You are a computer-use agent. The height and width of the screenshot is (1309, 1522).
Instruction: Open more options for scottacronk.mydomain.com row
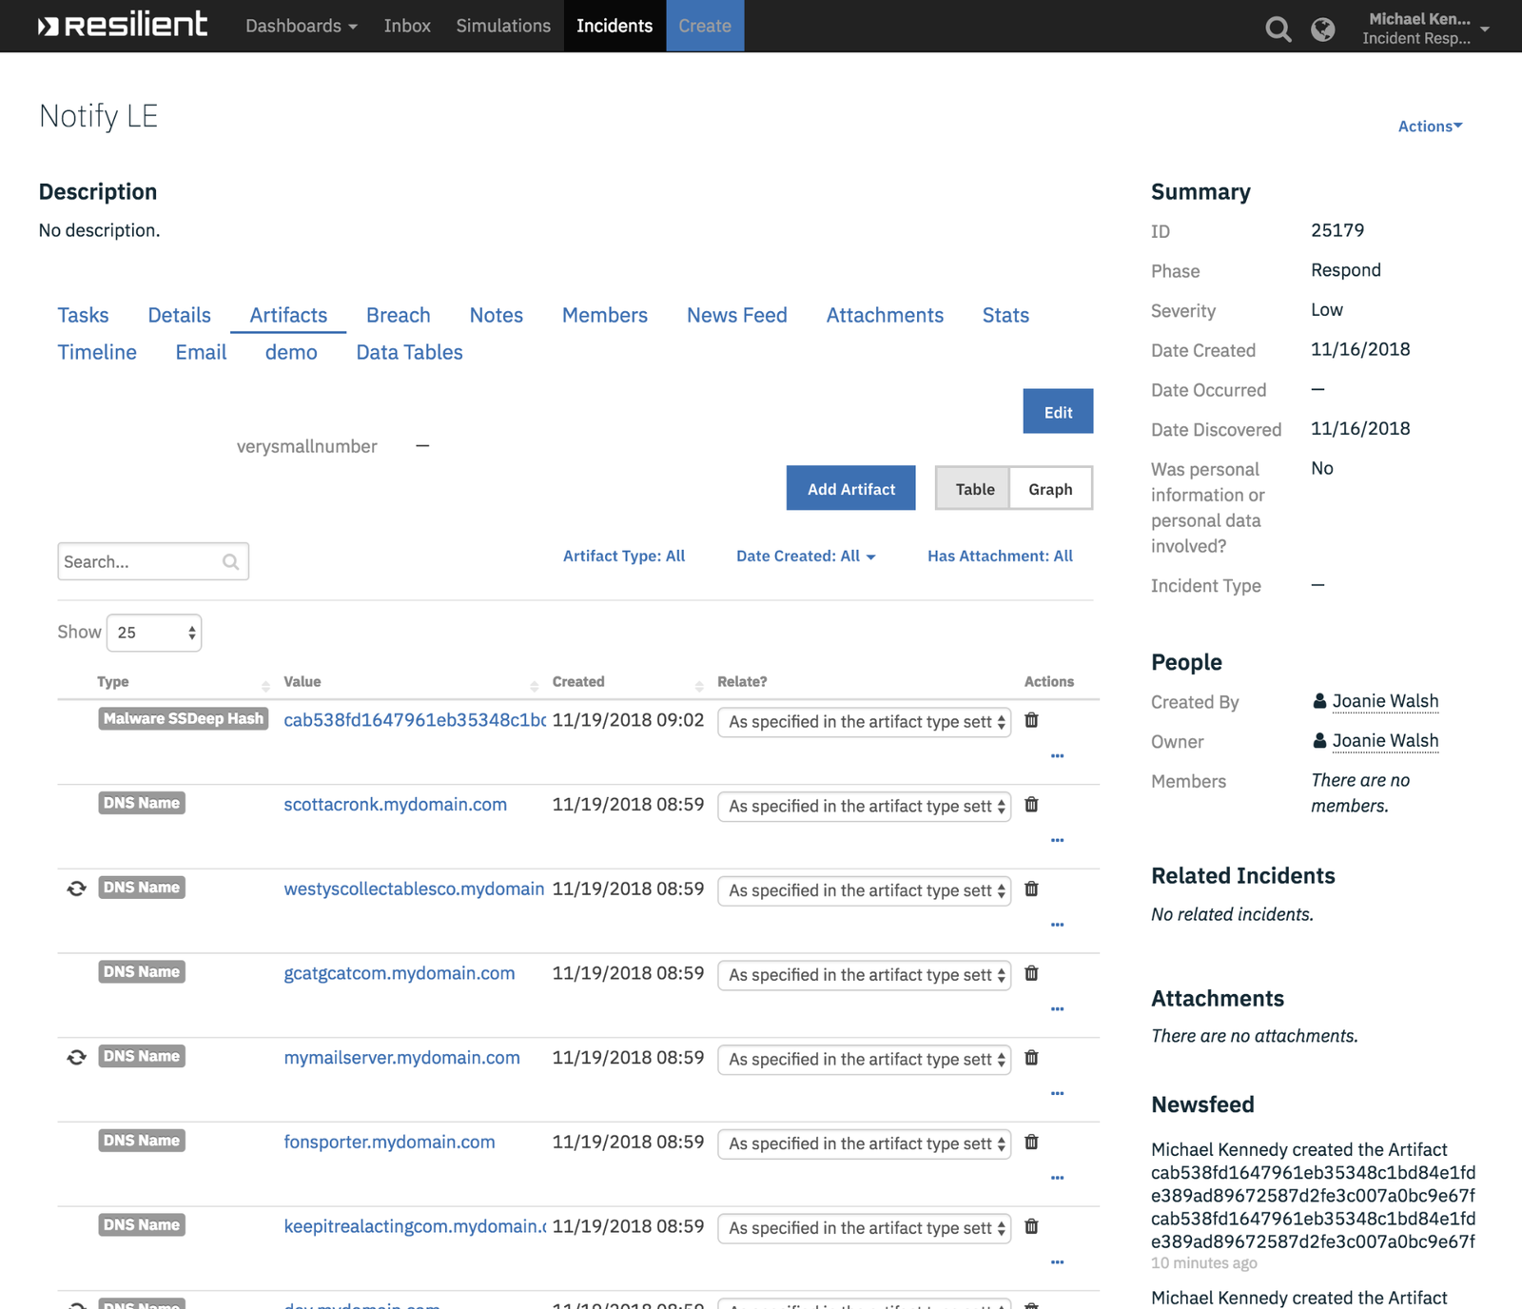click(x=1057, y=840)
